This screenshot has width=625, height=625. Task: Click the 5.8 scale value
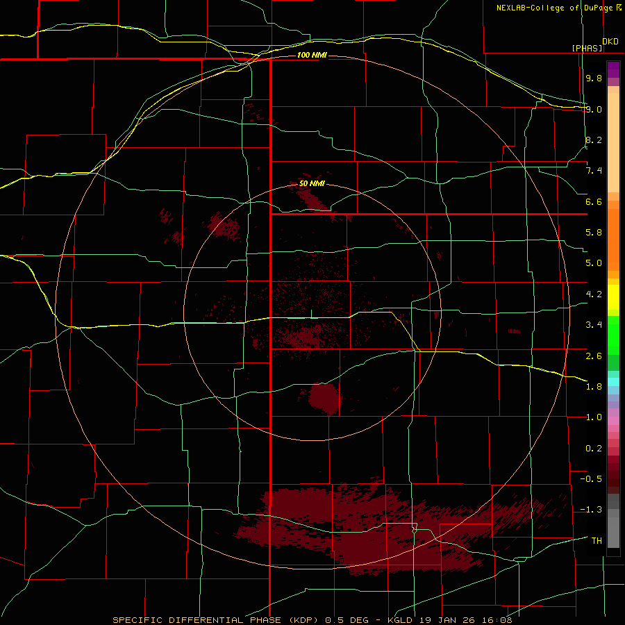(x=594, y=233)
